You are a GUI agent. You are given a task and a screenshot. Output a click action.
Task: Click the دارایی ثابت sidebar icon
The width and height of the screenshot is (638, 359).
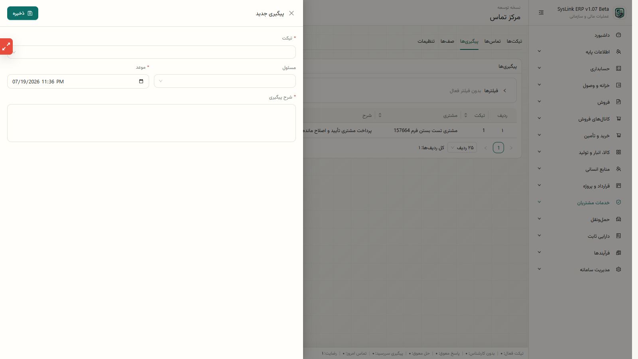click(x=618, y=236)
